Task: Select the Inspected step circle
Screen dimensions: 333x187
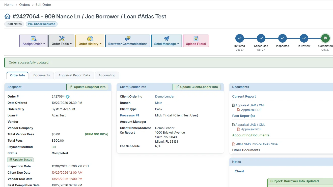Action: (283, 38)
